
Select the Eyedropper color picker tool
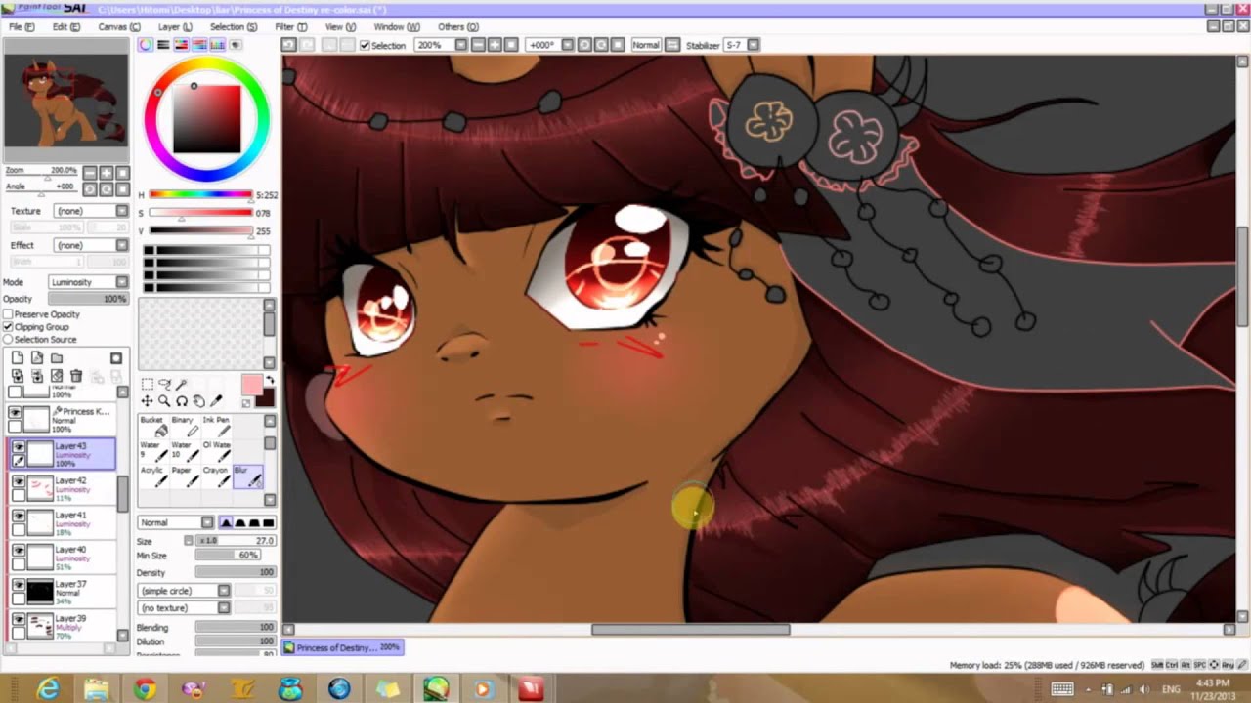tap(216, 401)
